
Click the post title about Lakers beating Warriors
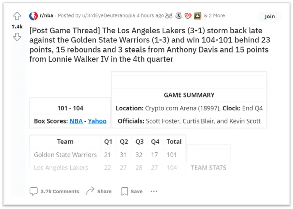[x=149, y=45]
